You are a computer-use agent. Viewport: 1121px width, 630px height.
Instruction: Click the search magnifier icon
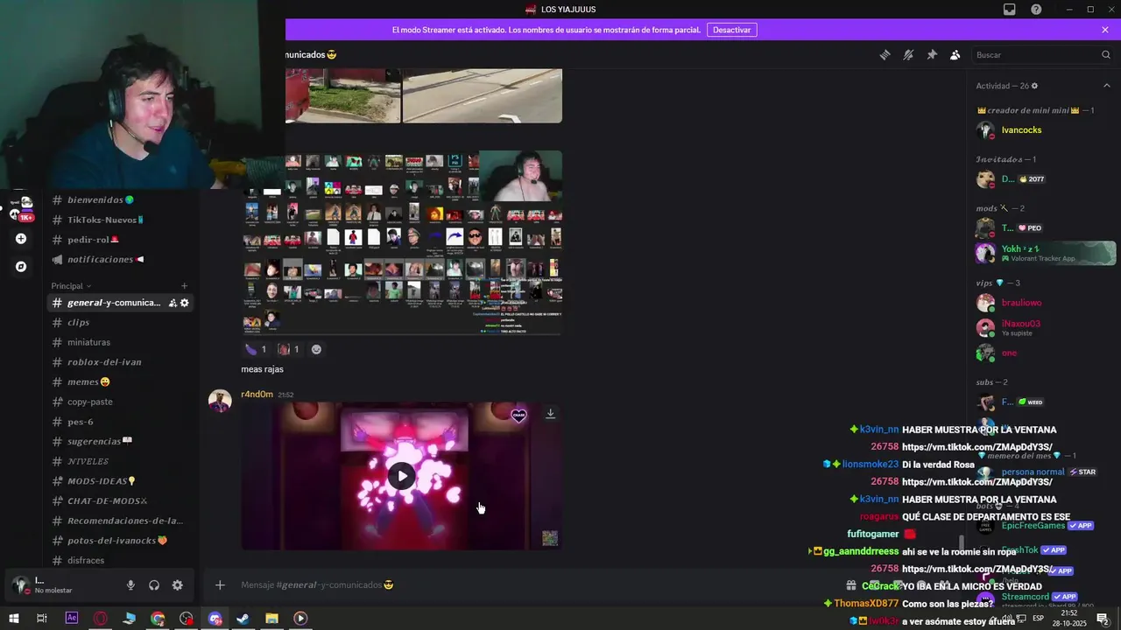tap(1105, 54)
